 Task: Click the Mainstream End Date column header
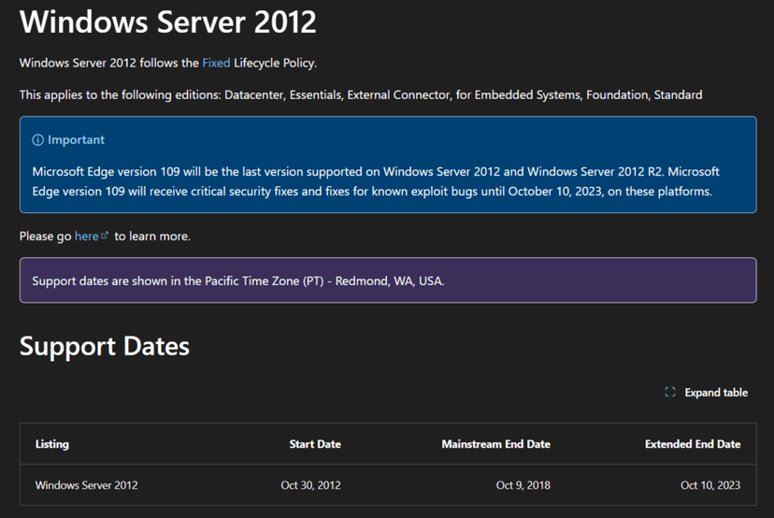point(495,444)
